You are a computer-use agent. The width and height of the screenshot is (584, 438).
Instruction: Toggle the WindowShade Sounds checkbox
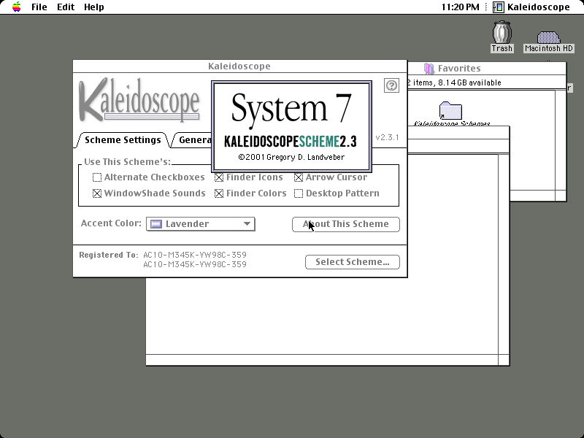(x=97, y=193)
